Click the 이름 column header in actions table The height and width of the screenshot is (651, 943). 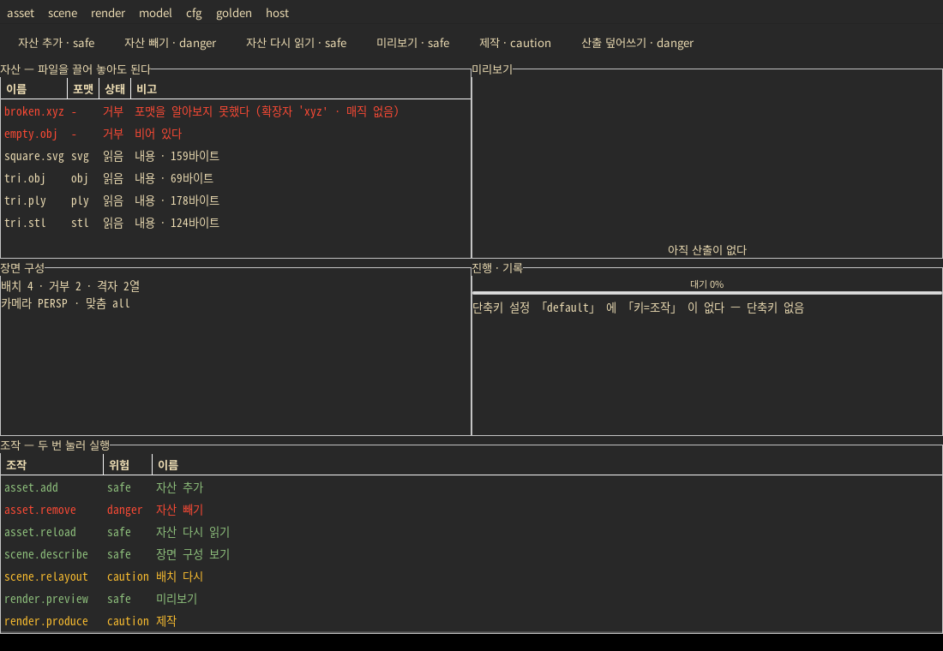point(547,464)
